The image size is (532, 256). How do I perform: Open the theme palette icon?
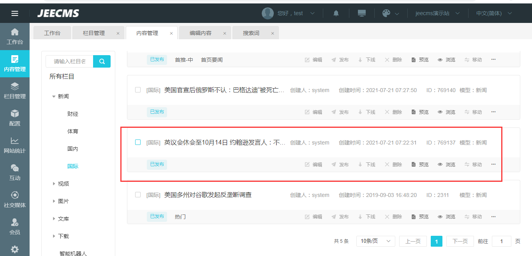[x=386, y=13]
